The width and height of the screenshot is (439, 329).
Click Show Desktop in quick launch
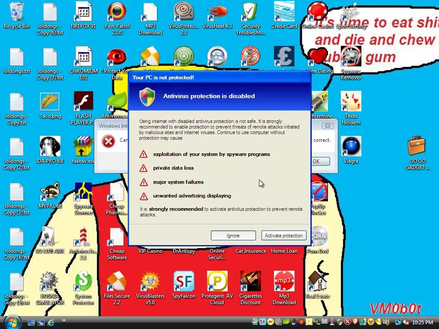31,323
